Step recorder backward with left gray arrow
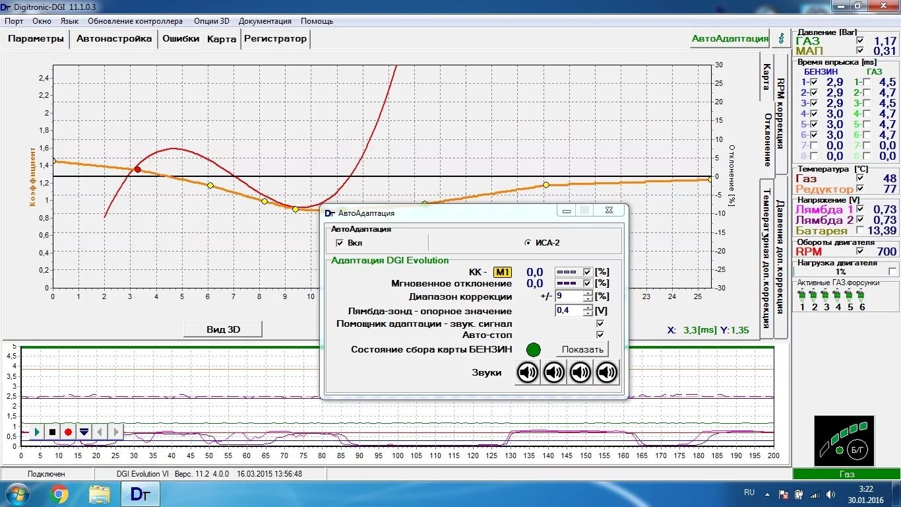The height and width of the screenshot is (507, 901). pos(100,432)
